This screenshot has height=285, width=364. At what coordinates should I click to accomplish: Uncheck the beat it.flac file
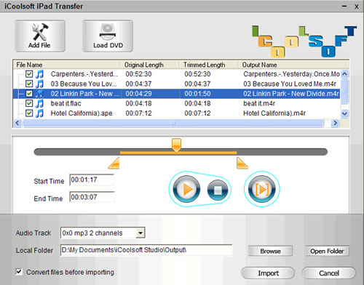point(29,103)
